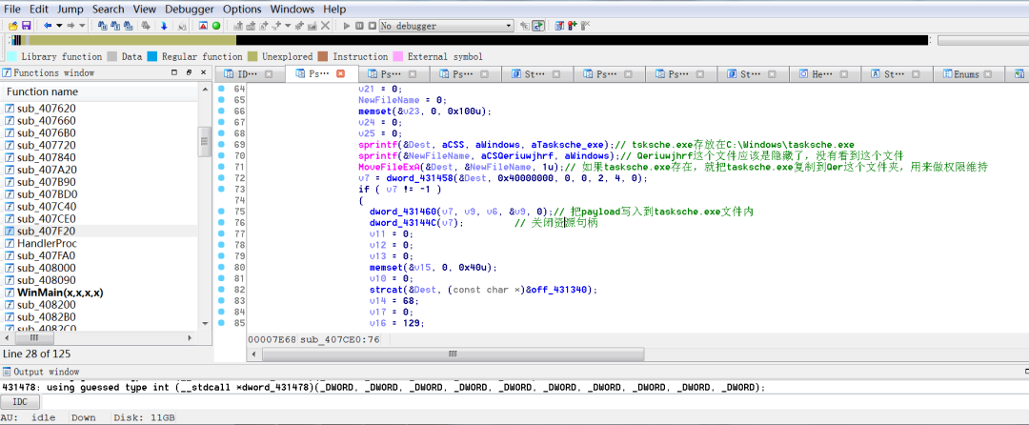Toggle breakpoint dot on line 66
Screen dimensions: 1029x425
click(222, 111)
